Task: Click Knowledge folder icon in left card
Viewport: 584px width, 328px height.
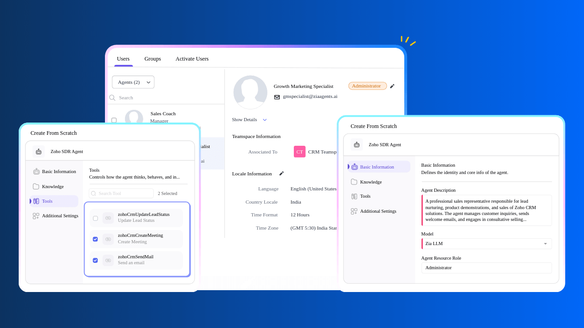Action: (x=36, y=186)
